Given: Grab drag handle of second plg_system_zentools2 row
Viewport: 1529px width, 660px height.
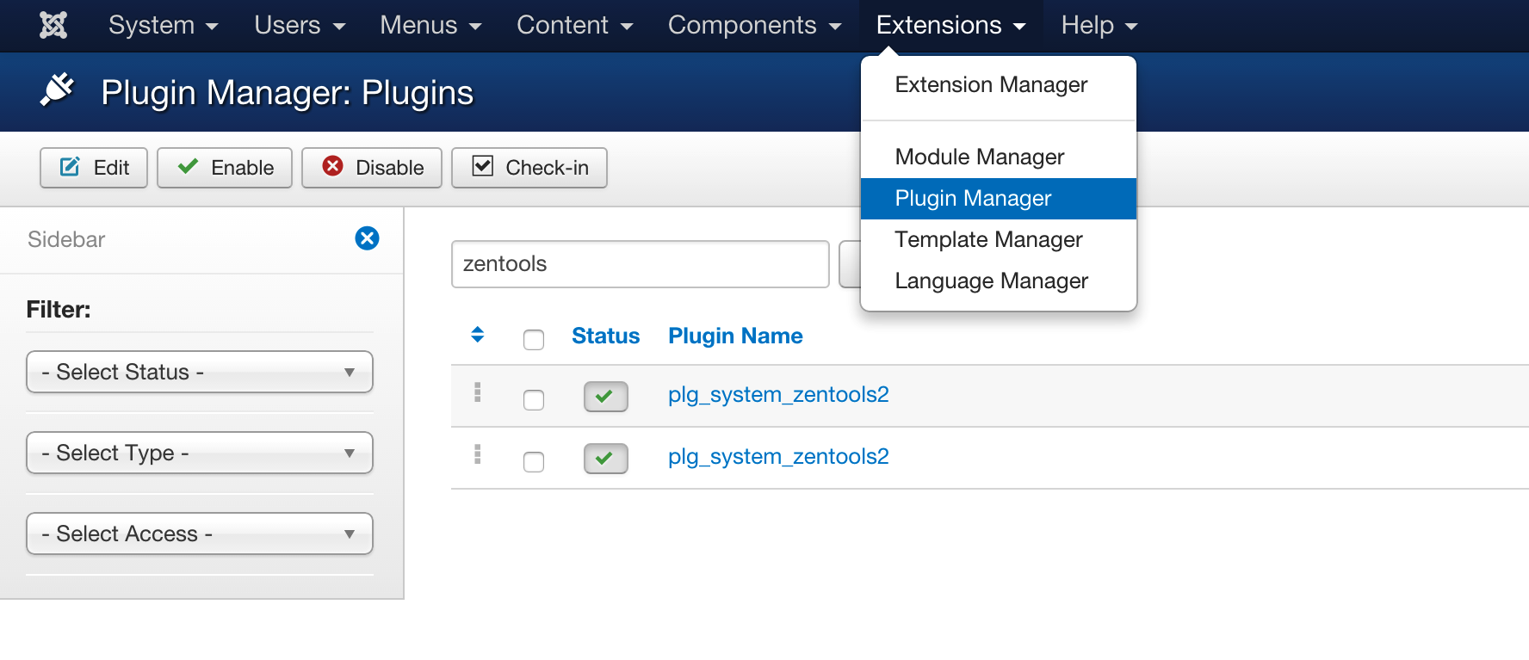Looking at the screenshot, I should [478, 454].
